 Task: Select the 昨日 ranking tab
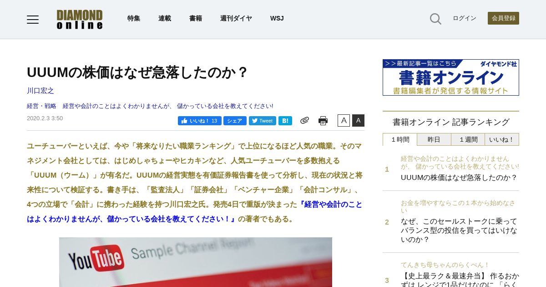pos(434,139)
